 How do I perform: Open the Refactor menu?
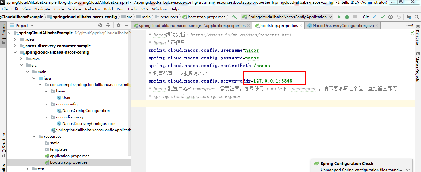pos(93,9)
